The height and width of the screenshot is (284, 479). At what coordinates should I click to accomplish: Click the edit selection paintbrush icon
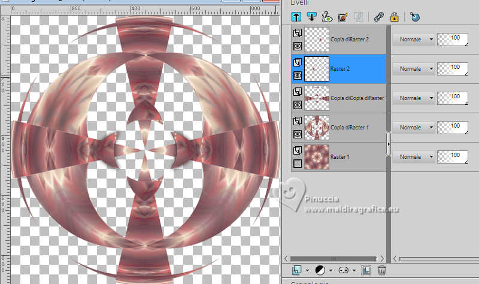tap(342, 17)
